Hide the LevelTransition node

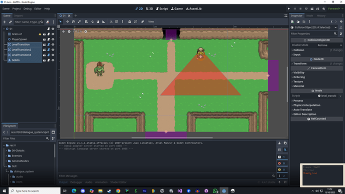[53, 44]
